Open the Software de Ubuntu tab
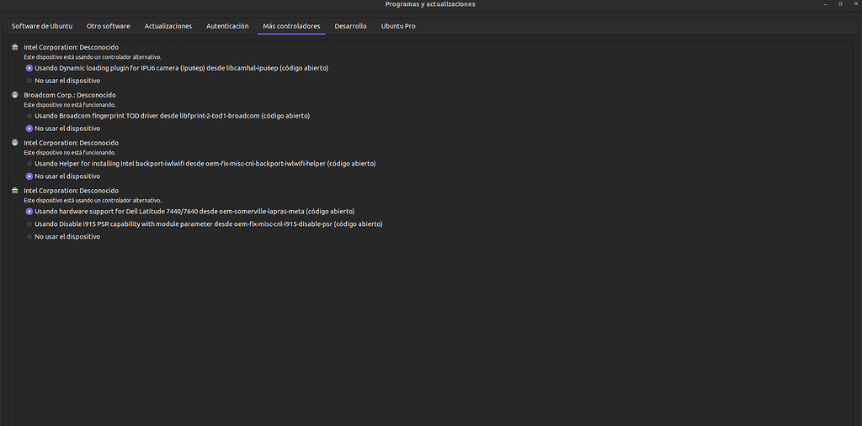Screen dimensions: 862x426 (x=41, y=26)
